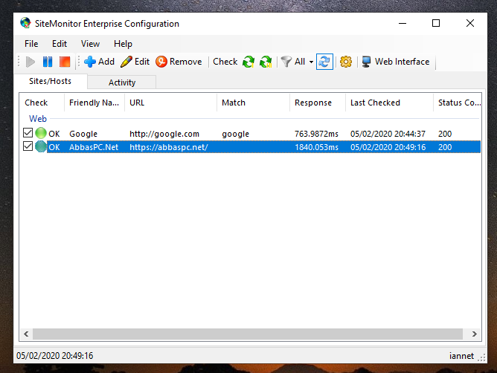The image size is (497, 373).
Task: Start monitoring with the gray play icon
Action: tap(31, 62)
